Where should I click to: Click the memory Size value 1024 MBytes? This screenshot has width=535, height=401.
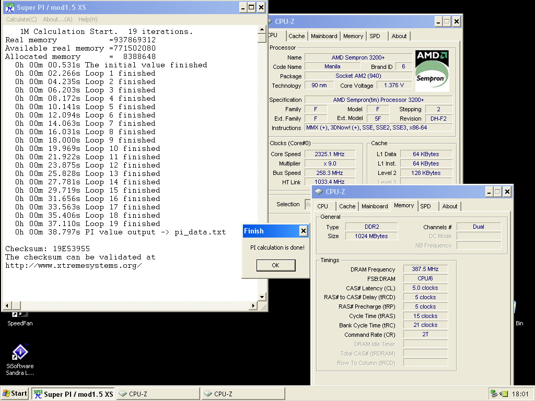pos(371,236)
